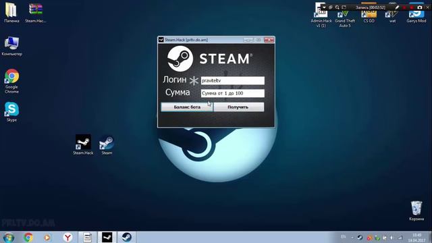The width and height of the screenshot is (432, 243).
Task: Open the Windows Start menu
Action: point(9,238)
